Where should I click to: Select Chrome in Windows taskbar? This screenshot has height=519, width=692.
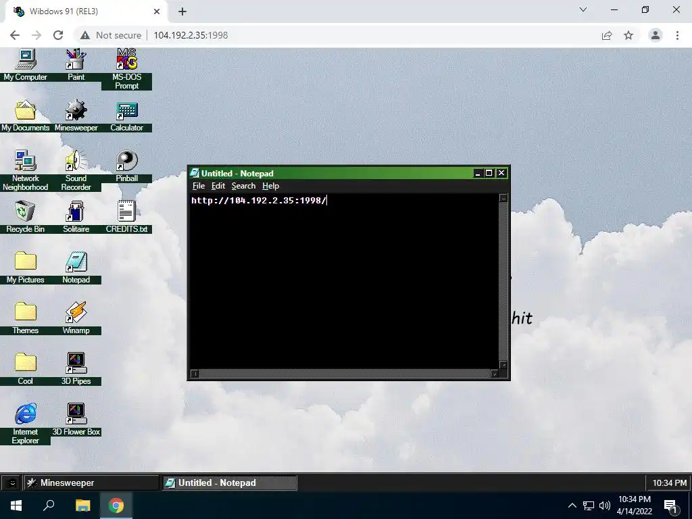116,505
